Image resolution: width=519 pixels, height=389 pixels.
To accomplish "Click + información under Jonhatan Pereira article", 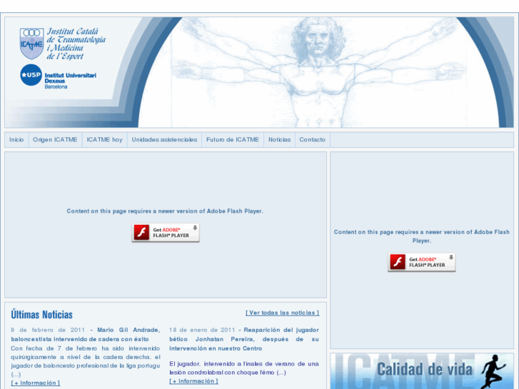I will pyautogui.click(x=193, y=381).
